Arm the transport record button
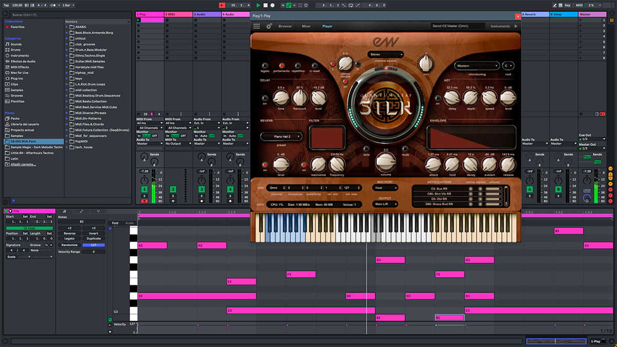This screenshot has height=347, width=617. tap(273, 5)
